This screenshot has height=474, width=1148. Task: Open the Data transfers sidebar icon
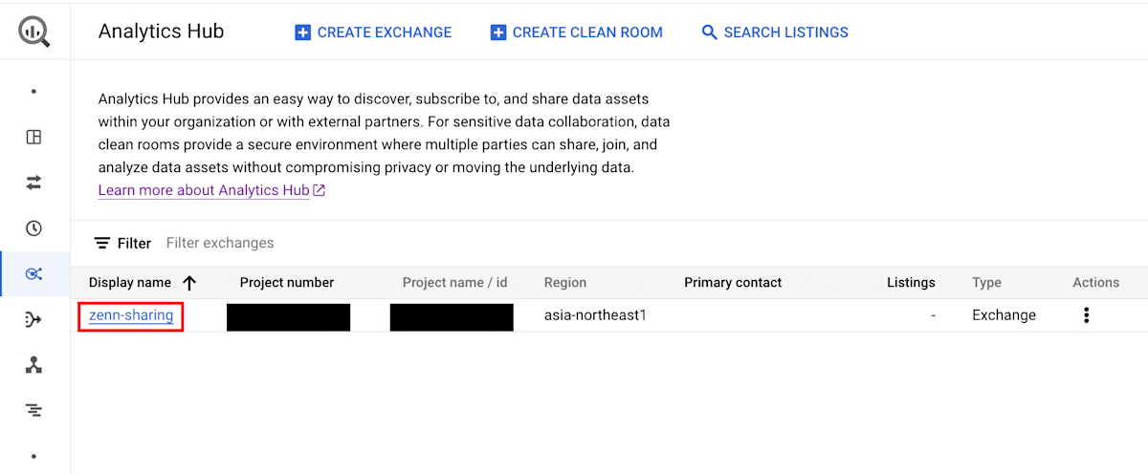coord(33,182)
